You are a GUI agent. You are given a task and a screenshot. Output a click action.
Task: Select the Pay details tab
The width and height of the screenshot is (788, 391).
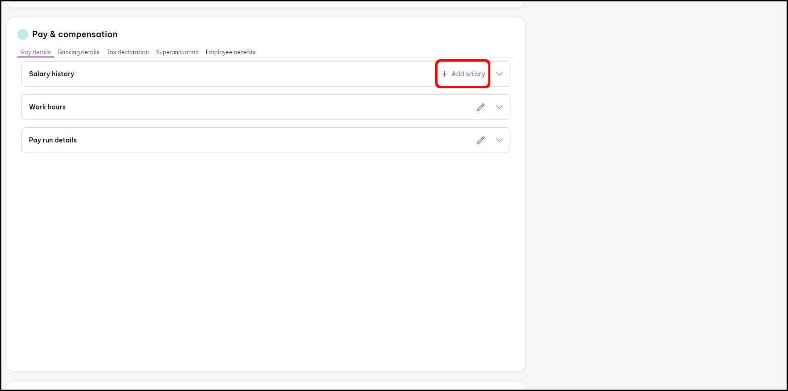pos(36,52)
